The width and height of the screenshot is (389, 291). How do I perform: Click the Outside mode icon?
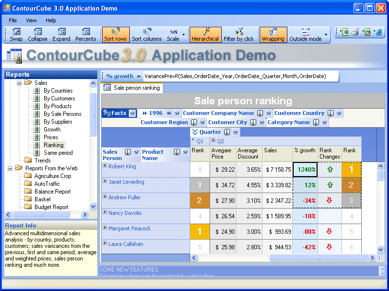[306, 32]
